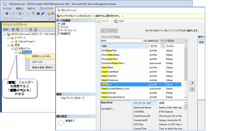This screenshot has width=230, height=131.
Task: Click the event field list scroll up arrow
Action: pyautogui.click(x=186, y=103)
